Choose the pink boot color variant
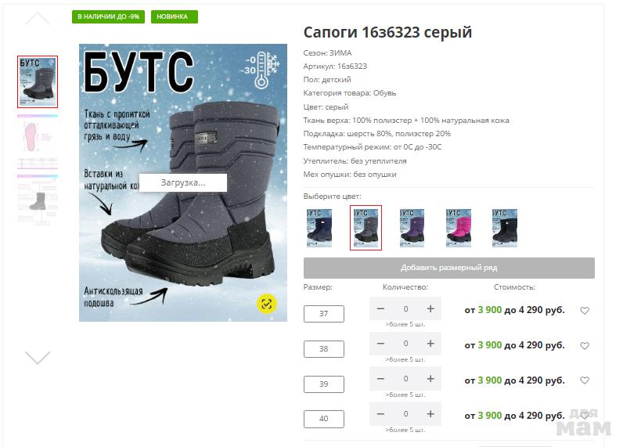 tap(459, 228)
